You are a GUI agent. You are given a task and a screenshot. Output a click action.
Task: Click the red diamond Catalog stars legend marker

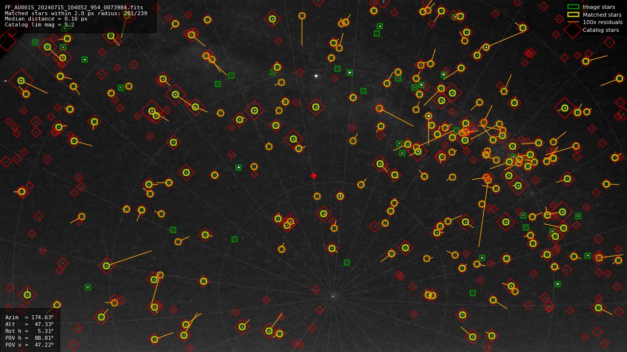pos(573,30)
